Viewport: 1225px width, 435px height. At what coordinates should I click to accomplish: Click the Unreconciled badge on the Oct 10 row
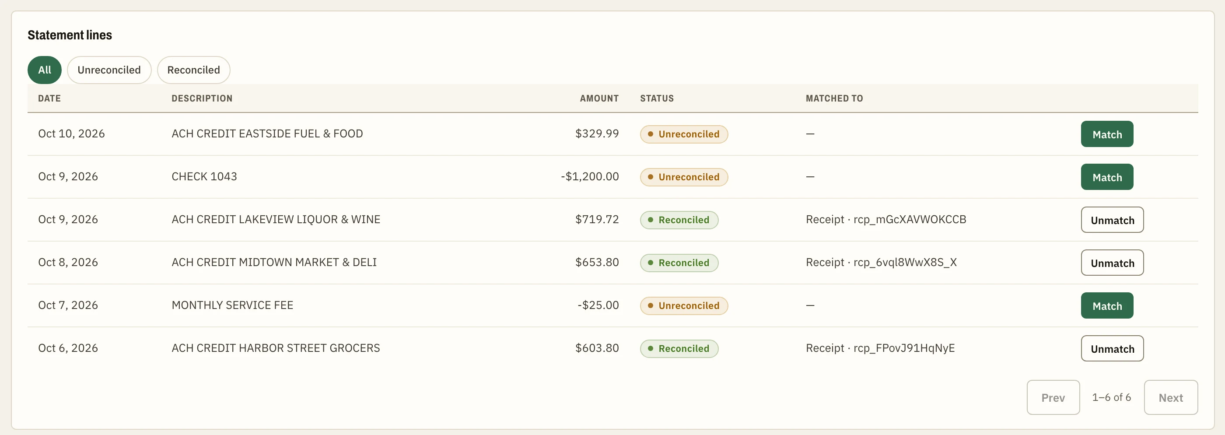click(684, 134)
